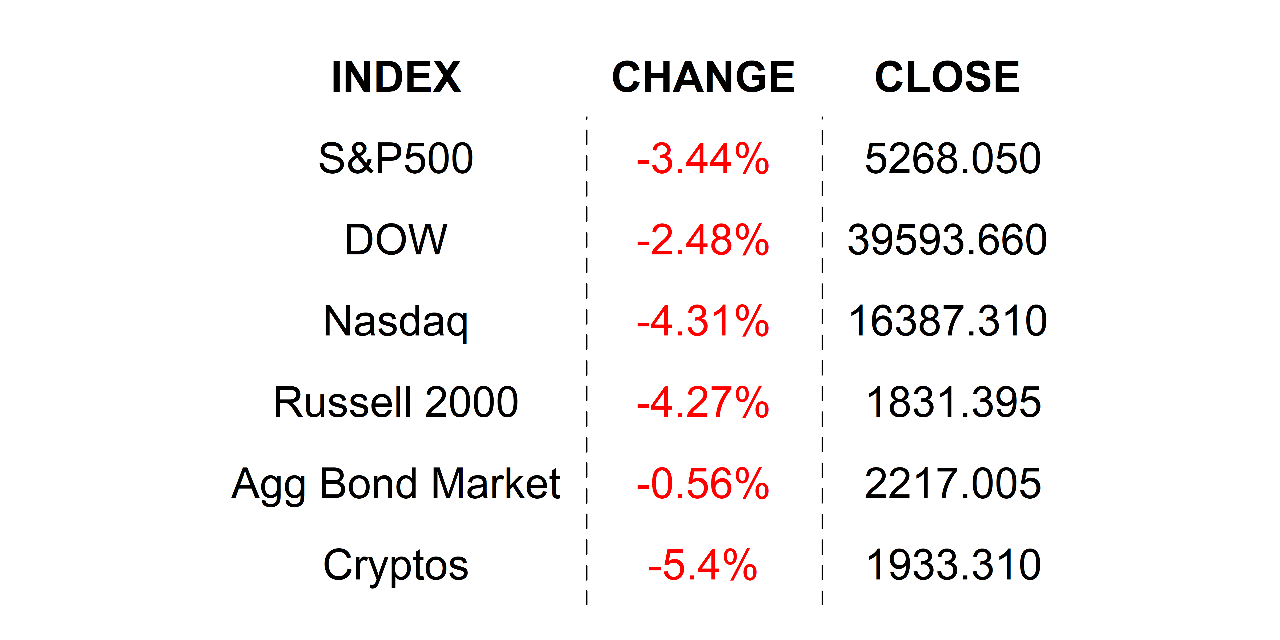The image size is (1280, 640).
Task: Click the Cryptos index name
Action: pyautogui.click(x=396, y=565)
